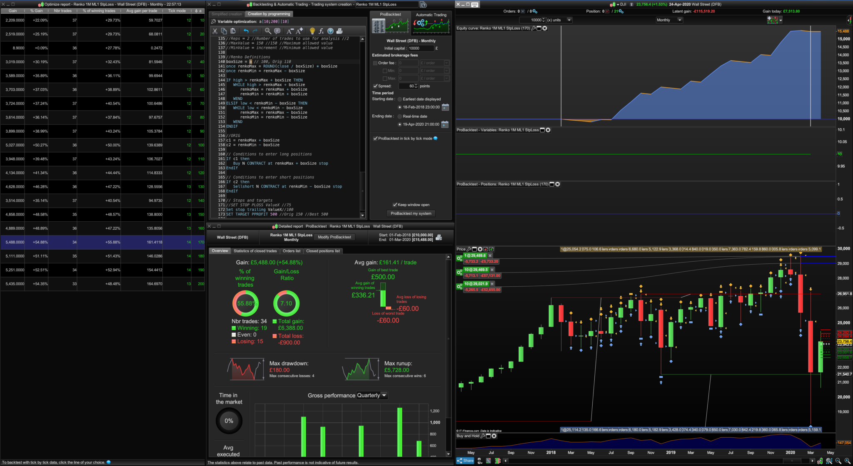Open the search magnifier in code editor
The width and height of the screenshot is (853, 466).
[x=268, y=31]
